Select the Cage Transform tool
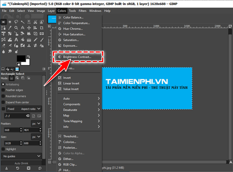 (3, 40)
